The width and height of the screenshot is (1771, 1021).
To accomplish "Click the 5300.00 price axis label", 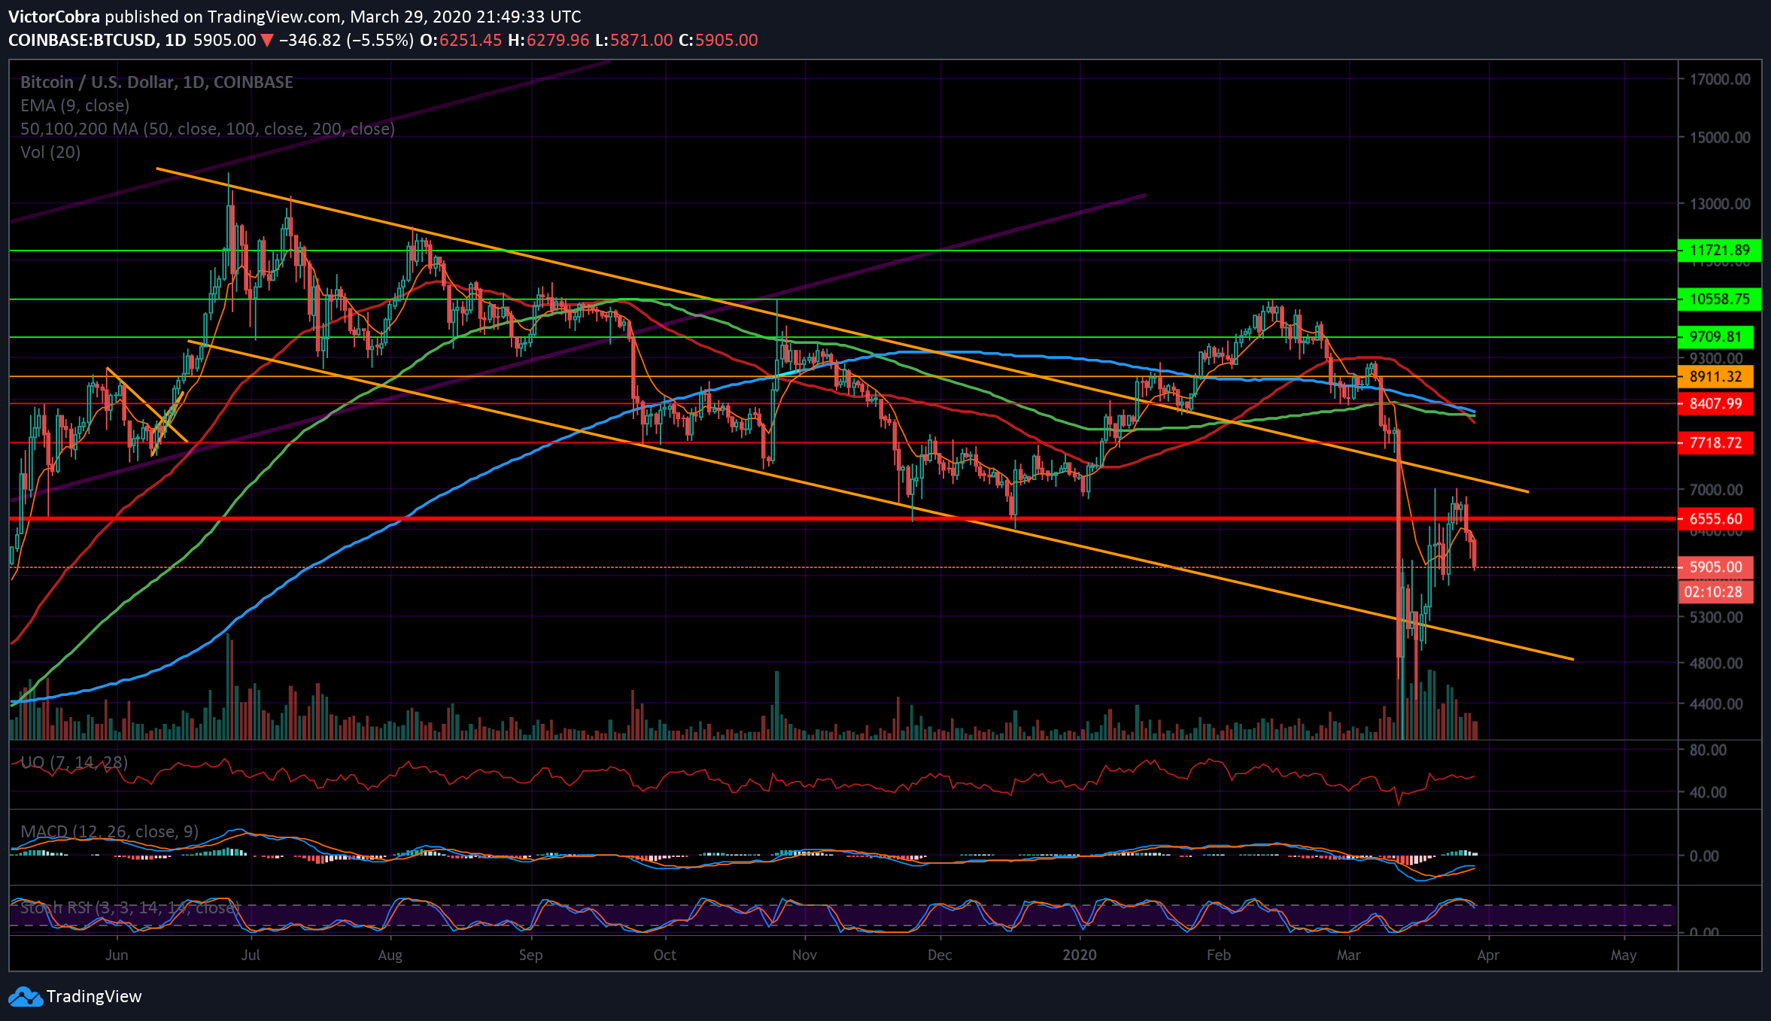I will 1716,618.
